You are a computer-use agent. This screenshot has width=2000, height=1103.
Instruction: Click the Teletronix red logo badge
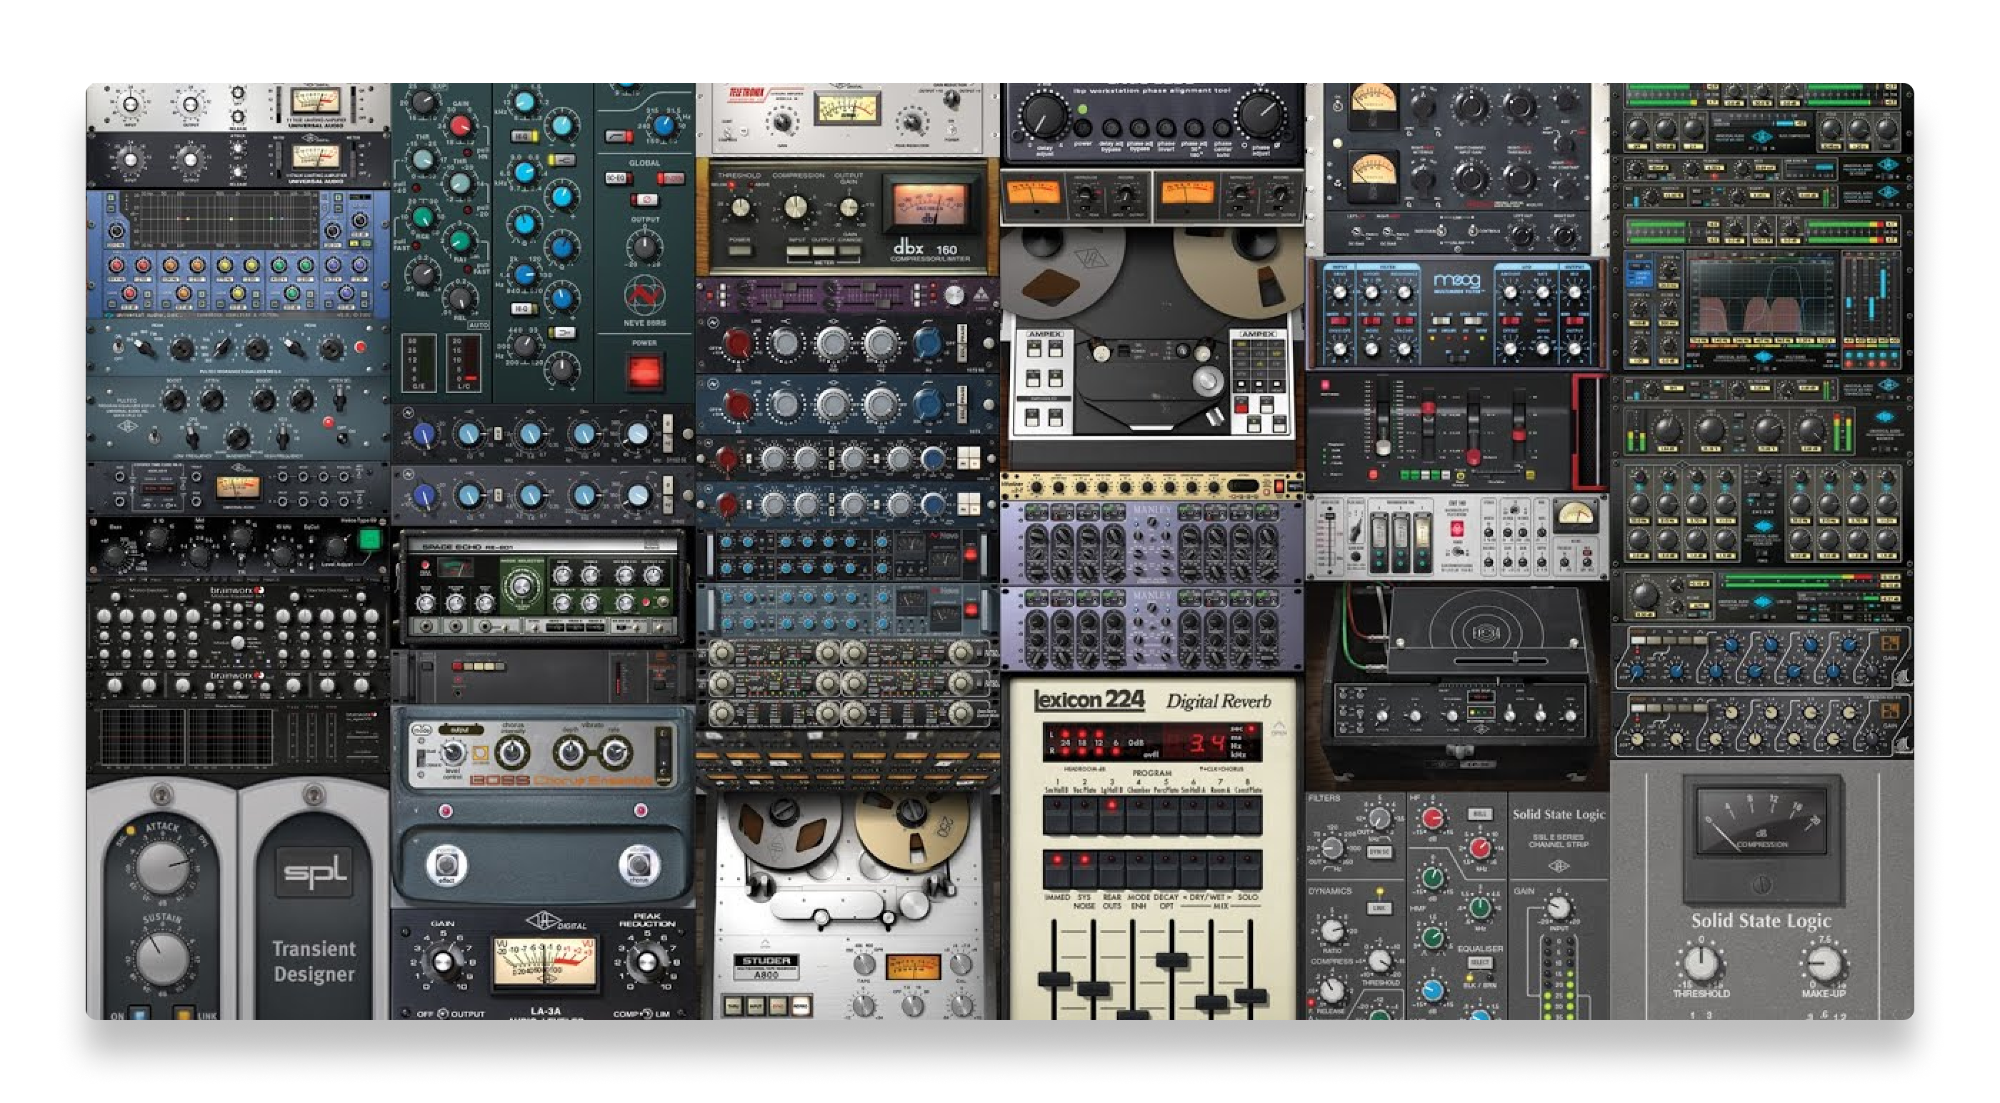pos(747,94)
